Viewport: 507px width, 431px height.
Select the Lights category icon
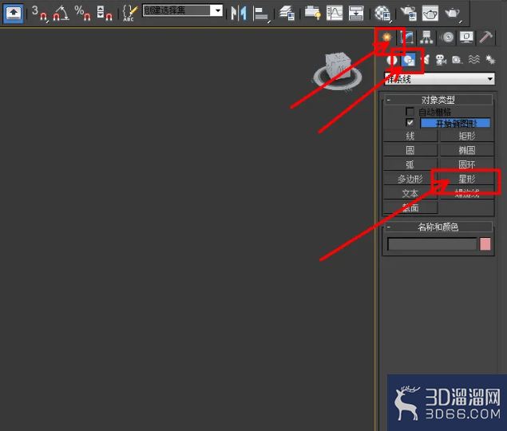pyautogui.click(x=426, y=60)
